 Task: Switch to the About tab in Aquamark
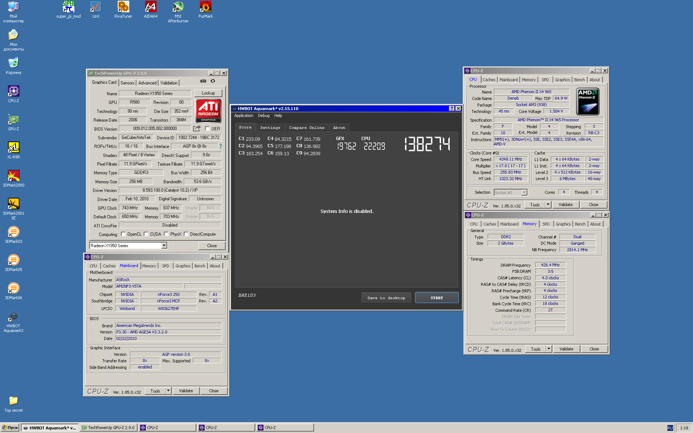(339, 127)
